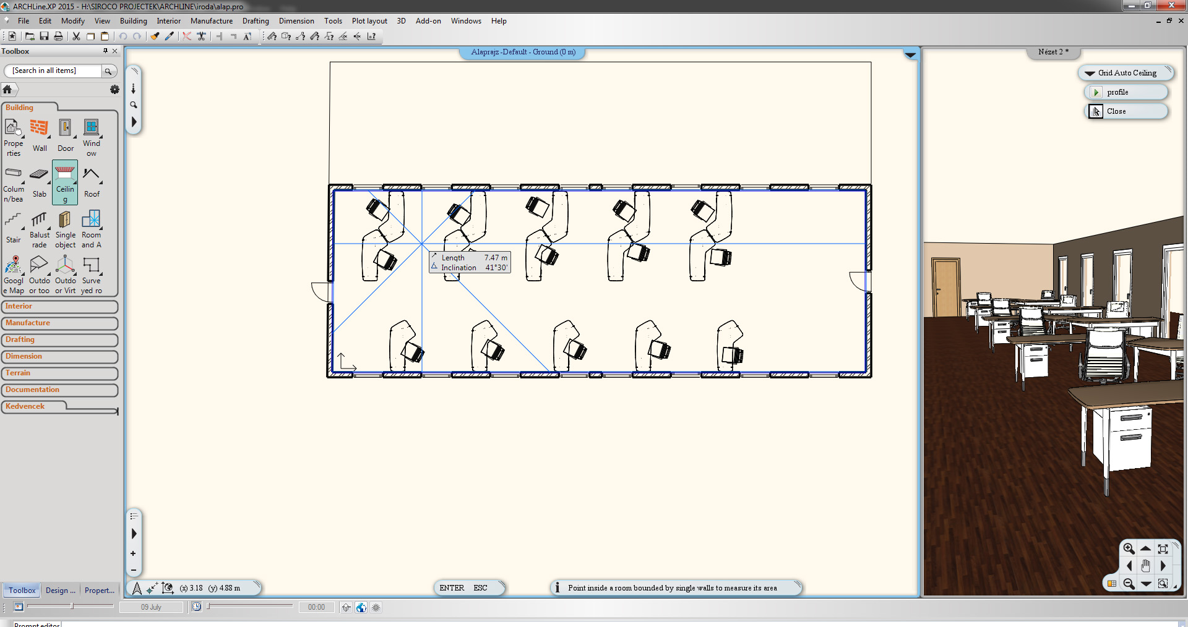The width and height of the screenshot is (1188, 627).
Task: Click the Slab tool icon
Action: pos(40,182)
